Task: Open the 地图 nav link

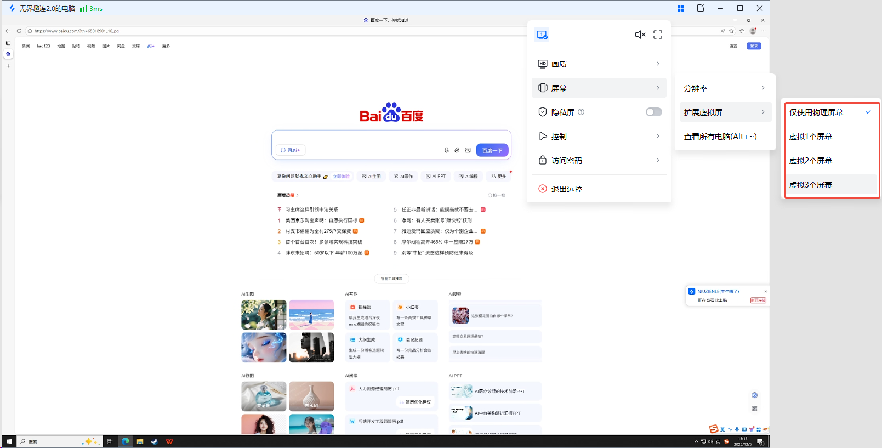Action: [x=61, y=46]
